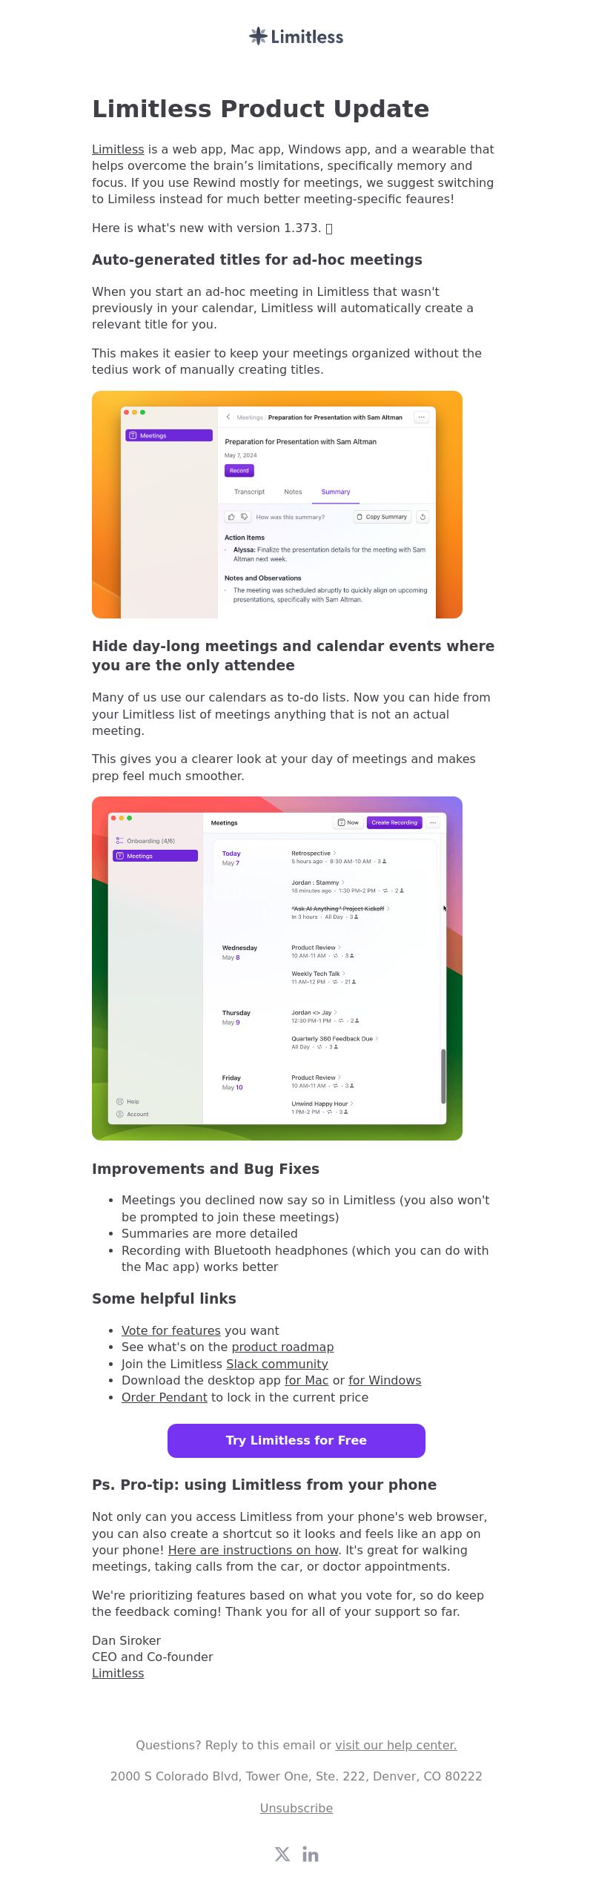Open the product roadmap link
593x1888 pixels.
tap(282, 1347)
